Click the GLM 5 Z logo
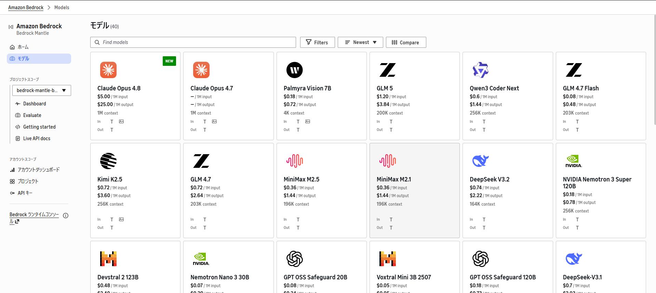This screenshot has height=293, width=656. [x=388, y=70]
